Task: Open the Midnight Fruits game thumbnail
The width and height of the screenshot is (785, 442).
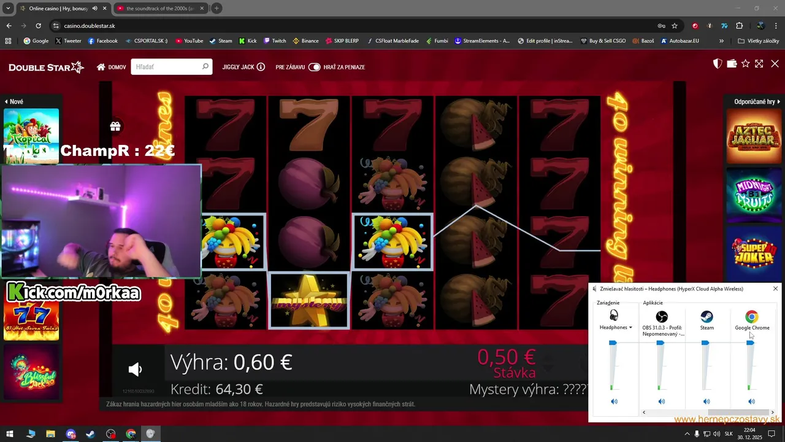Action: pos(754,195)
